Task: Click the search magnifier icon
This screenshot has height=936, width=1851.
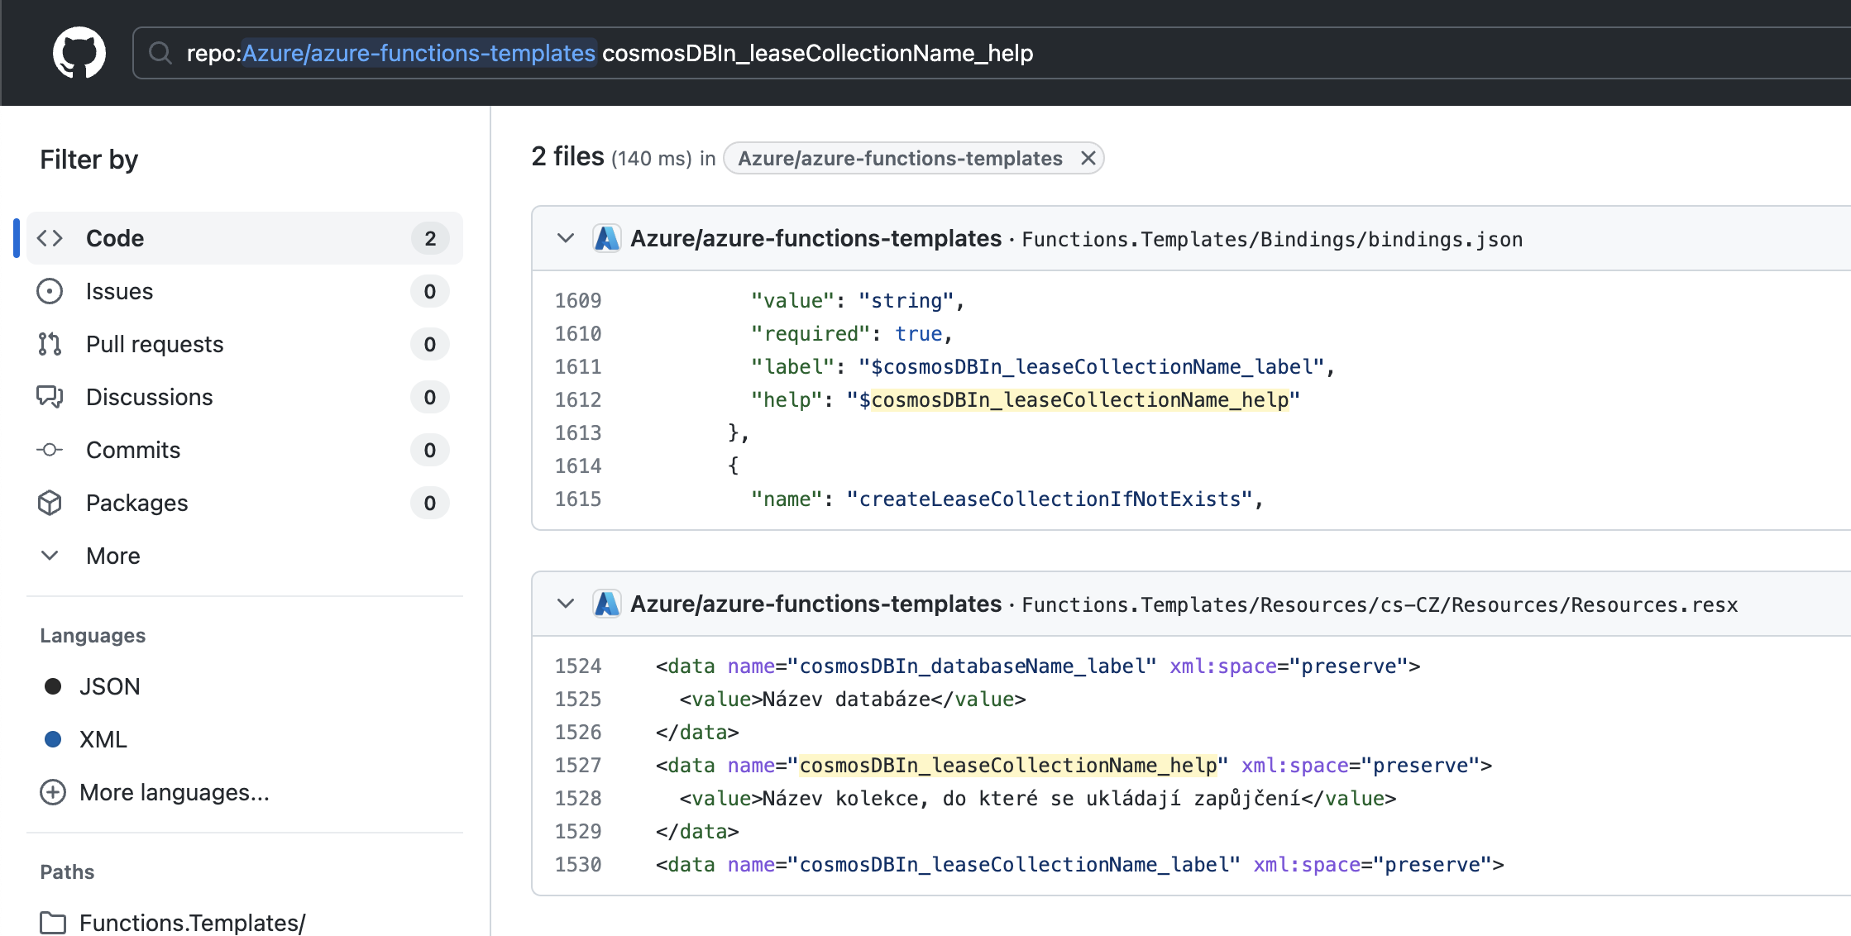Action: 160,52
